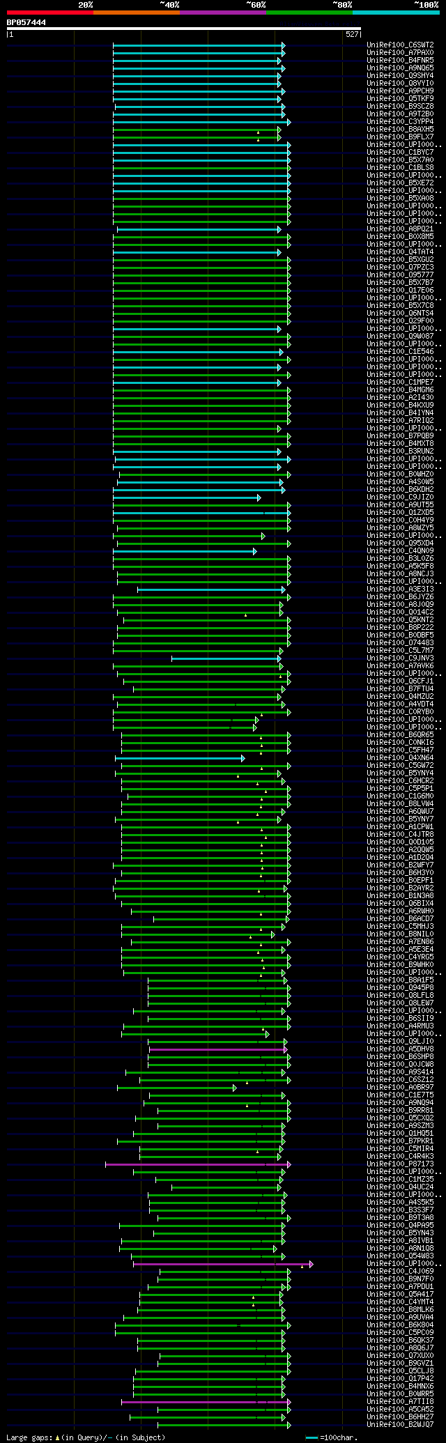
Task: Select the UniRef100_C9JNV3 entry
Action: click(400, 658)
